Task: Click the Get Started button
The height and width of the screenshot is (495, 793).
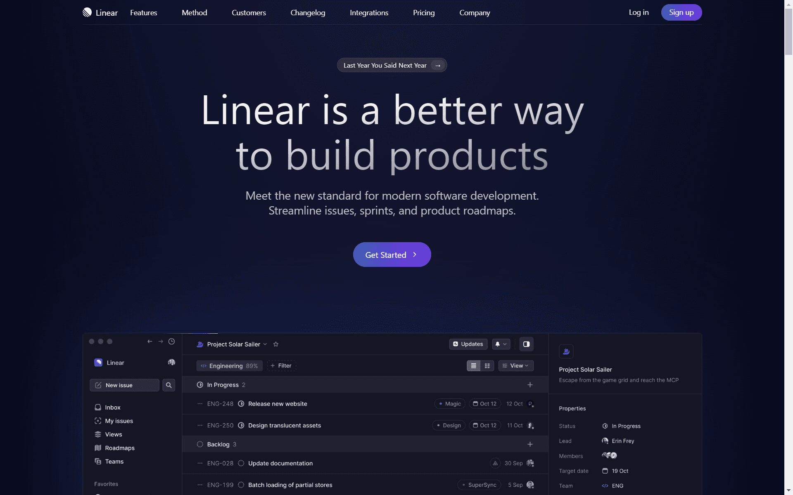Action: pos(392,255)
